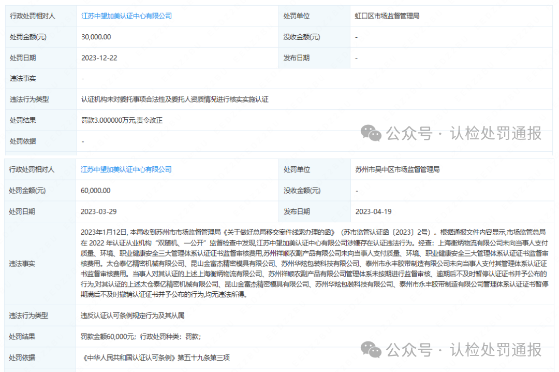Click the 违法事实 label beside the long paragraph

point(23,264)
